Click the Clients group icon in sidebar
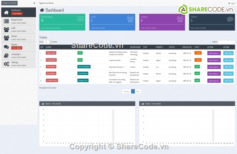 [x=6, y=38]
